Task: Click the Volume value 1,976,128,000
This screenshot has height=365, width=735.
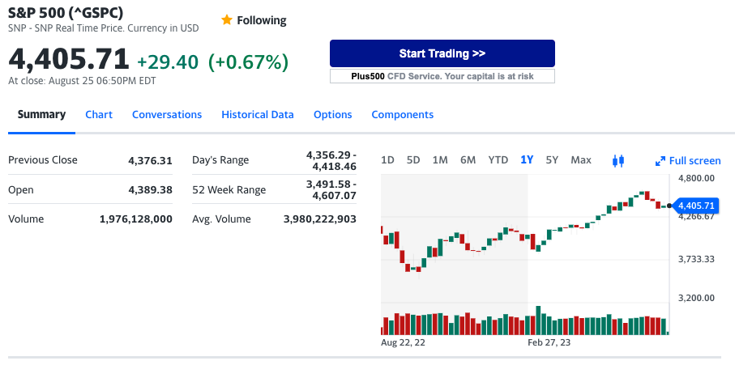Action: [x=136, y=219]
